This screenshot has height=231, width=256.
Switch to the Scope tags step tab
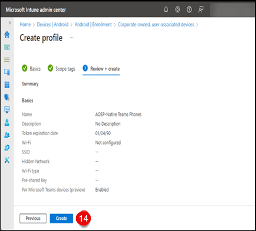pos(61,69)
